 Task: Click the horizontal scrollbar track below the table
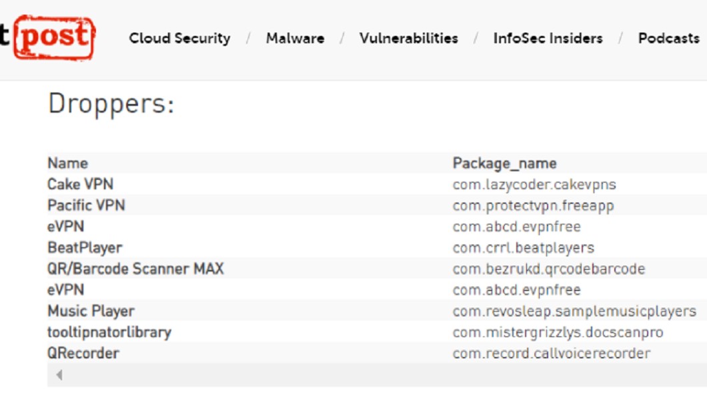(377, 374)
